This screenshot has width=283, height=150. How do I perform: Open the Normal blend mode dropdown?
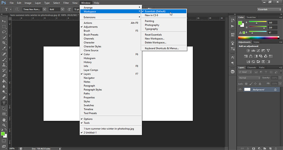[249, 78]
